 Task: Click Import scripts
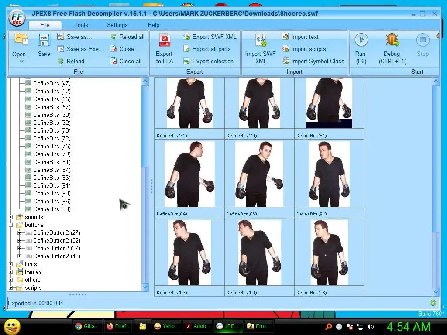[x=304, y=49]
